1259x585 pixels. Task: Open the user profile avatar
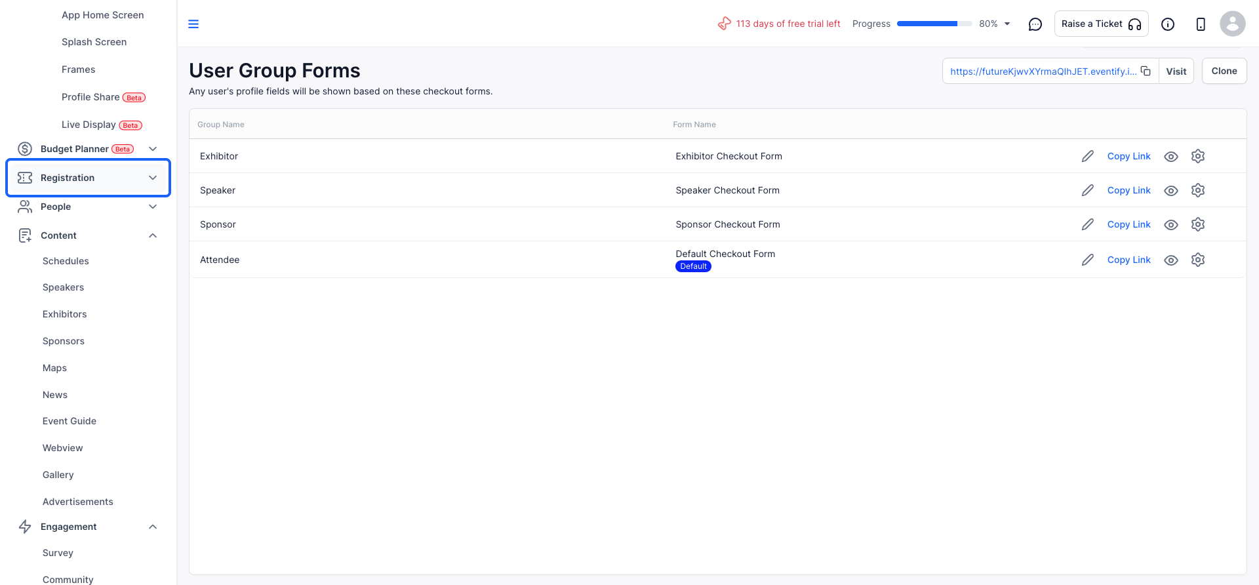[x=1233, y=24]
